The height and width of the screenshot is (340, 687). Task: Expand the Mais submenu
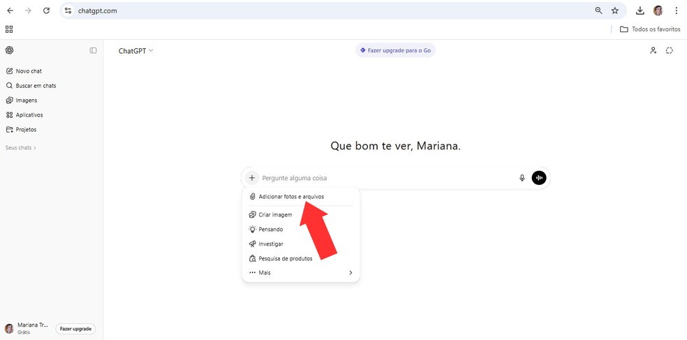[300, 272]
